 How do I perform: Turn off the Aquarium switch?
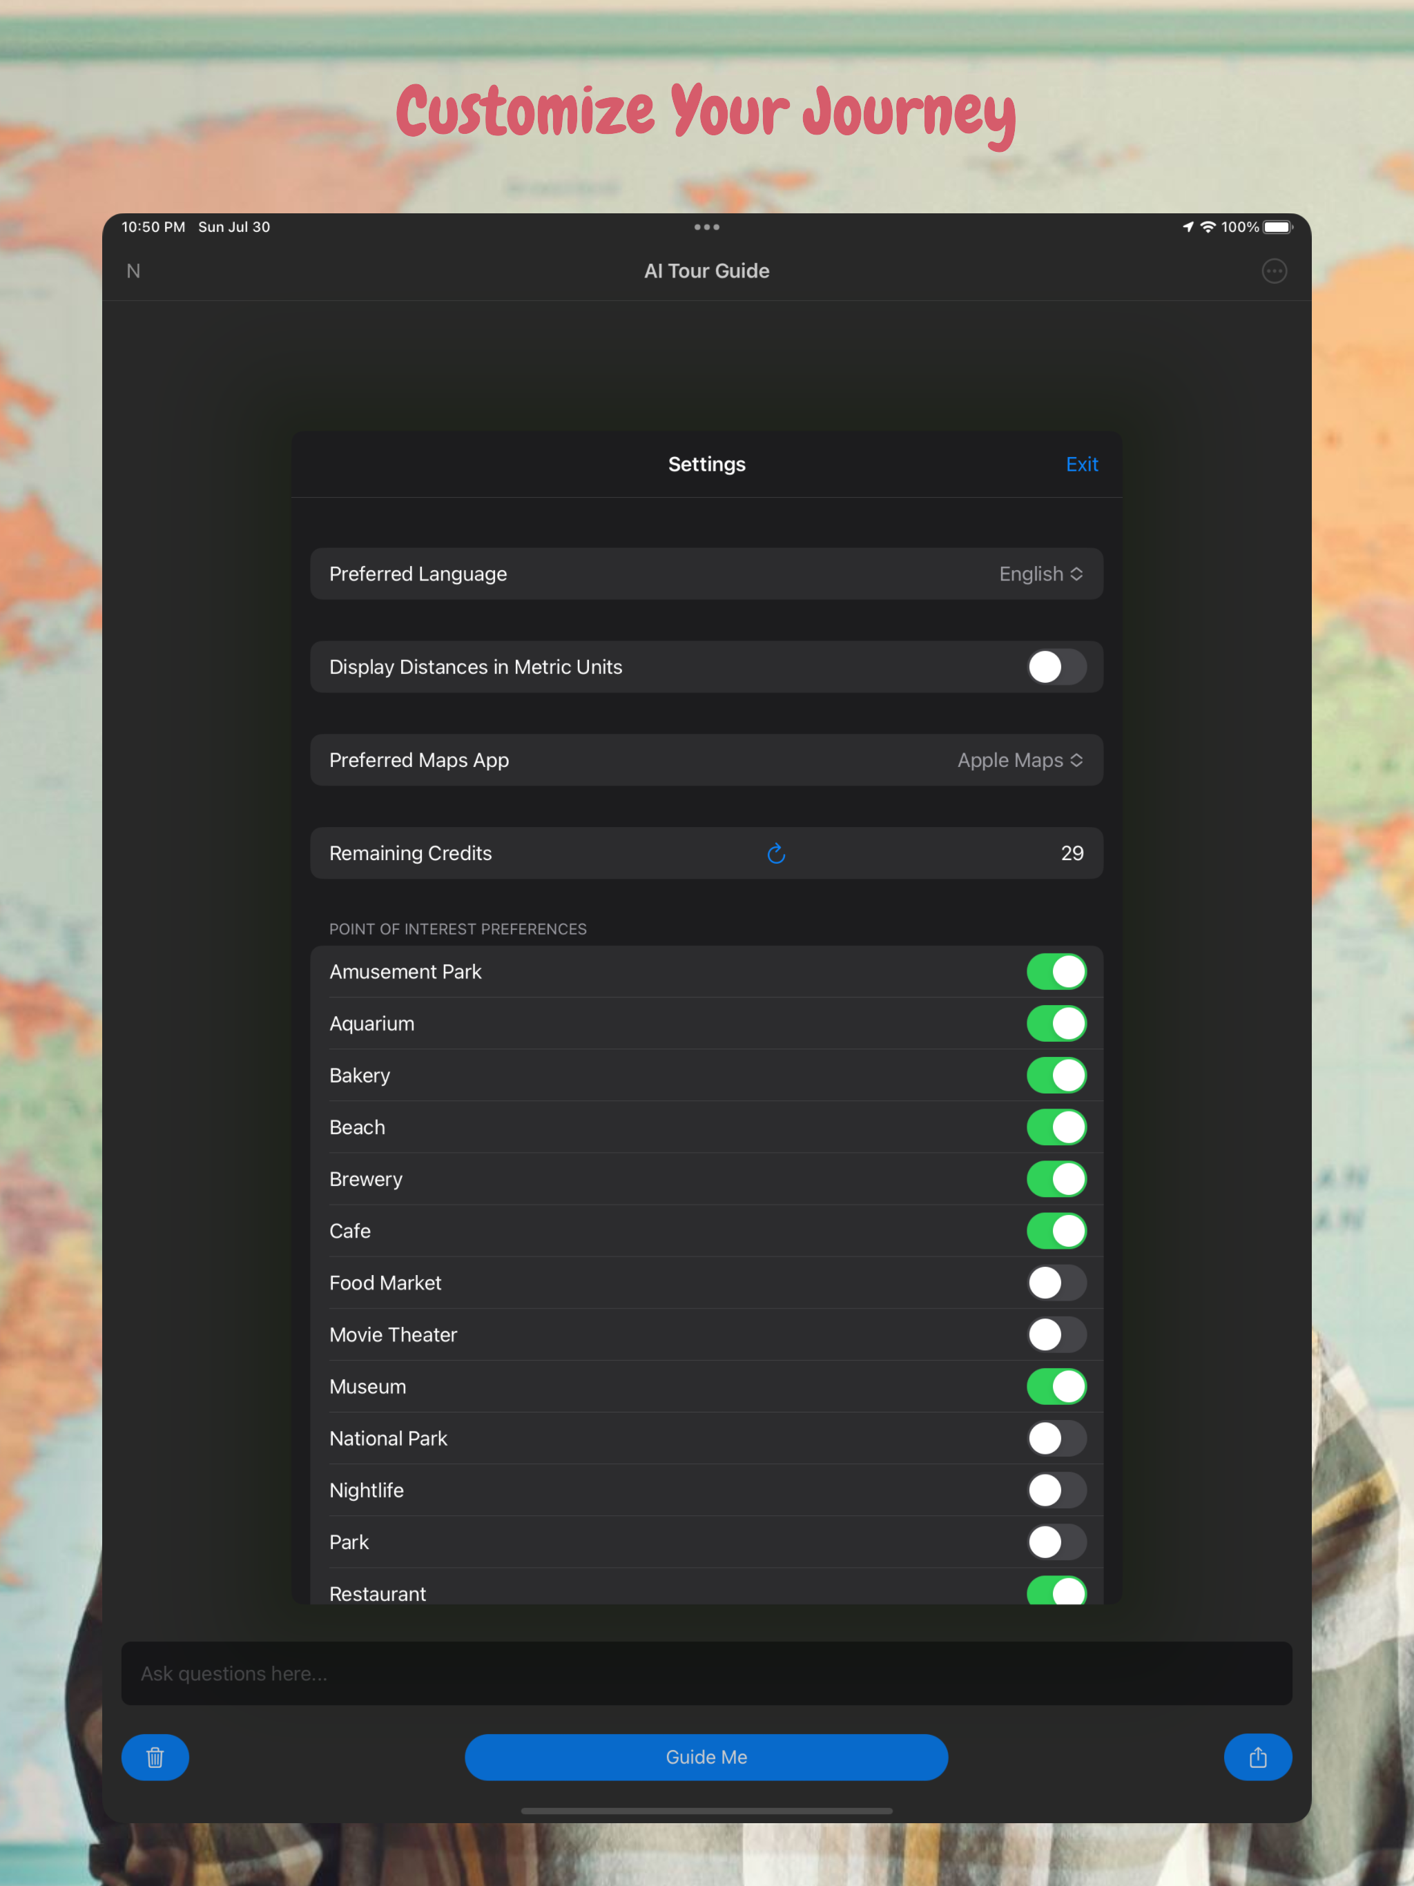(x=1056, y=1023)
